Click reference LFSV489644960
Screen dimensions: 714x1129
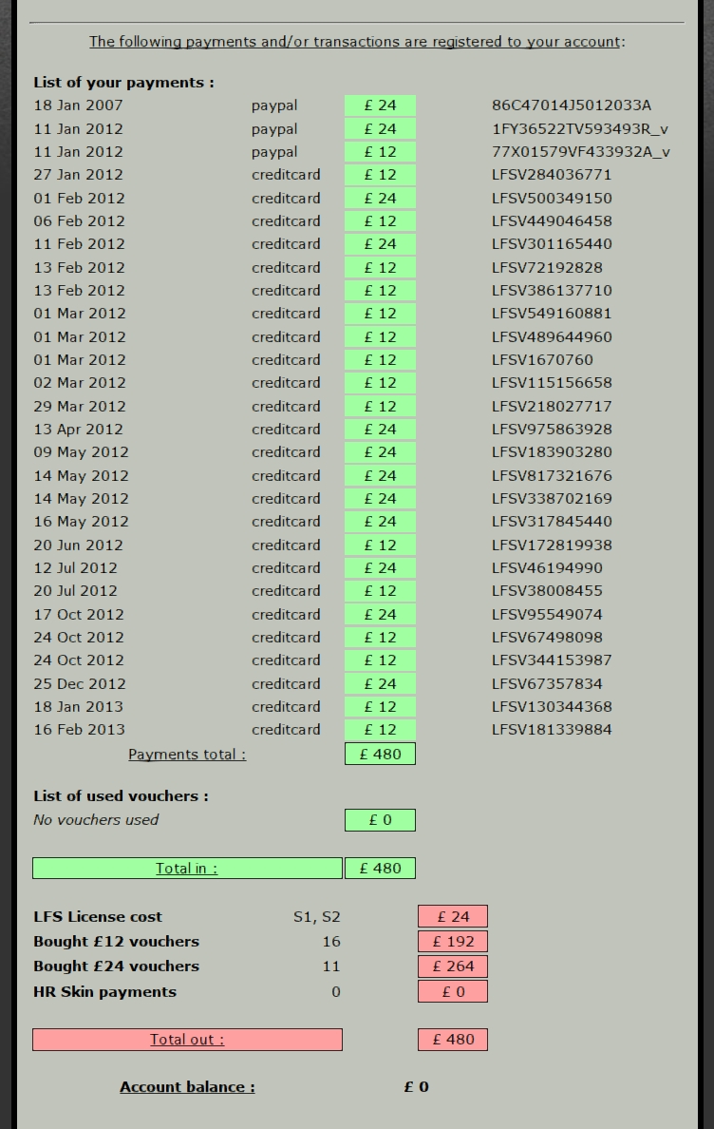[552, 337]
